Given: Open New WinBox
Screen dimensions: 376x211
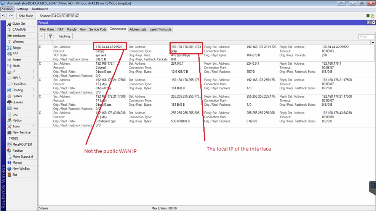Looking at the screenshot, I should tap(21, 169).
